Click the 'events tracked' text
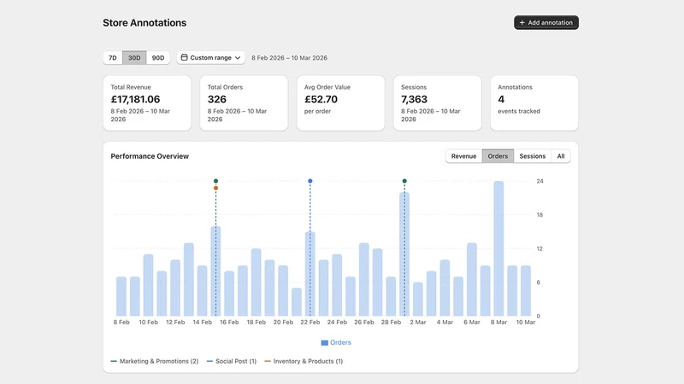Screen dimensions: 684x384 click(x=519, y=112)
